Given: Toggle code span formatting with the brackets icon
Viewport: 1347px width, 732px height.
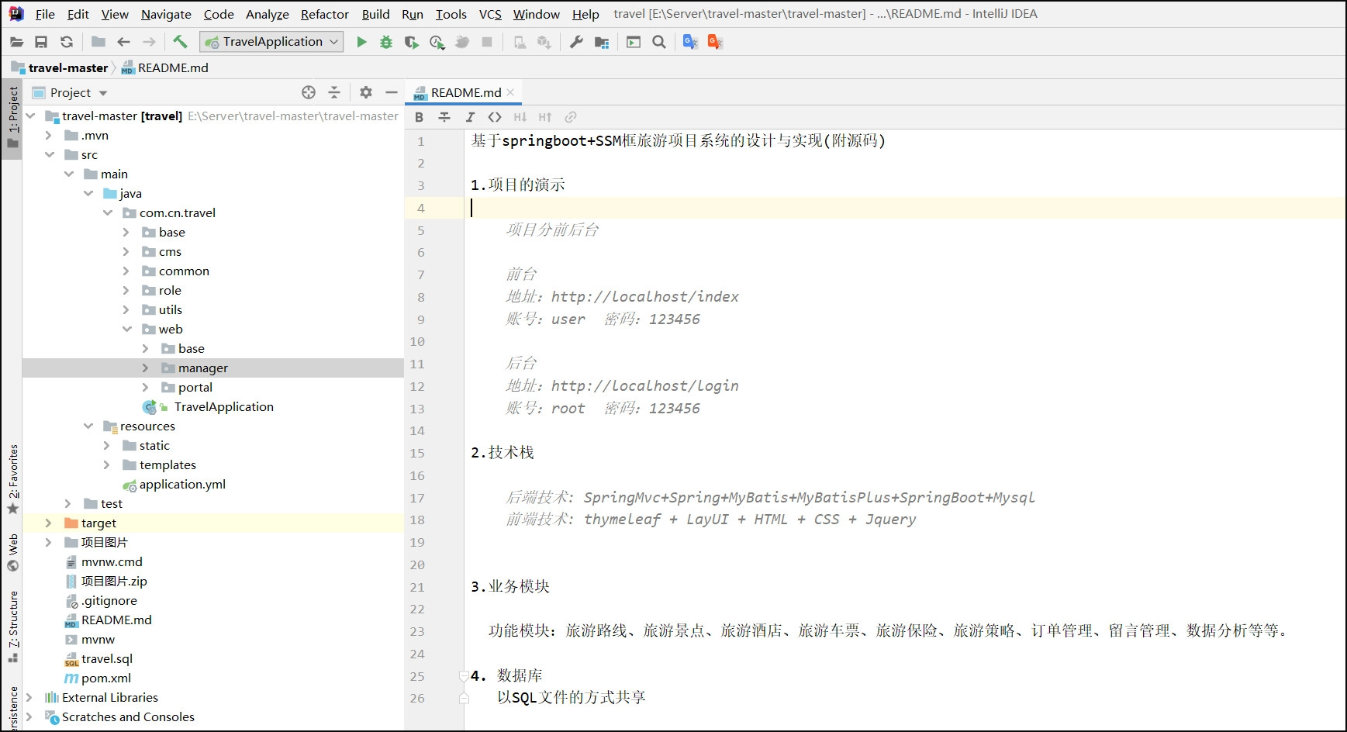Looking at the screenshot, I should 496,117.
